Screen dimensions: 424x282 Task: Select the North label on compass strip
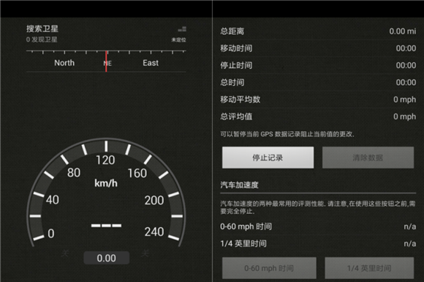click(x=64, y=63)
